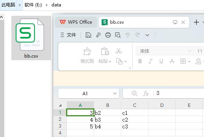Select the bb.csv file thumbnail
The height and width of the screenshot is (137, 204).
tap(31, 38)
